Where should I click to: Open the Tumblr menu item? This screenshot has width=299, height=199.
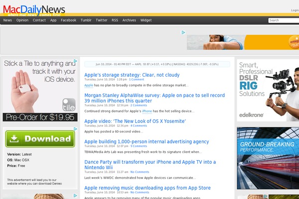[86, 20]
